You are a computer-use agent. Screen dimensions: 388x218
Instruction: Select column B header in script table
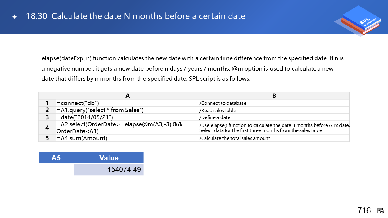click(x=274, y=96)
